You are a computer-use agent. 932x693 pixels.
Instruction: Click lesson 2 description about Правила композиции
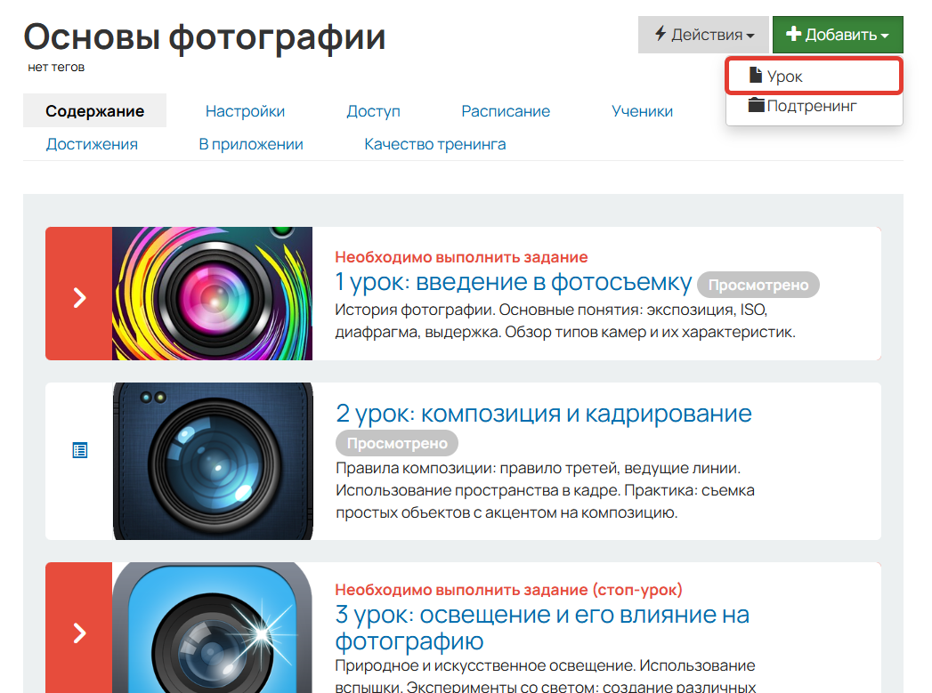click(545, 490)
